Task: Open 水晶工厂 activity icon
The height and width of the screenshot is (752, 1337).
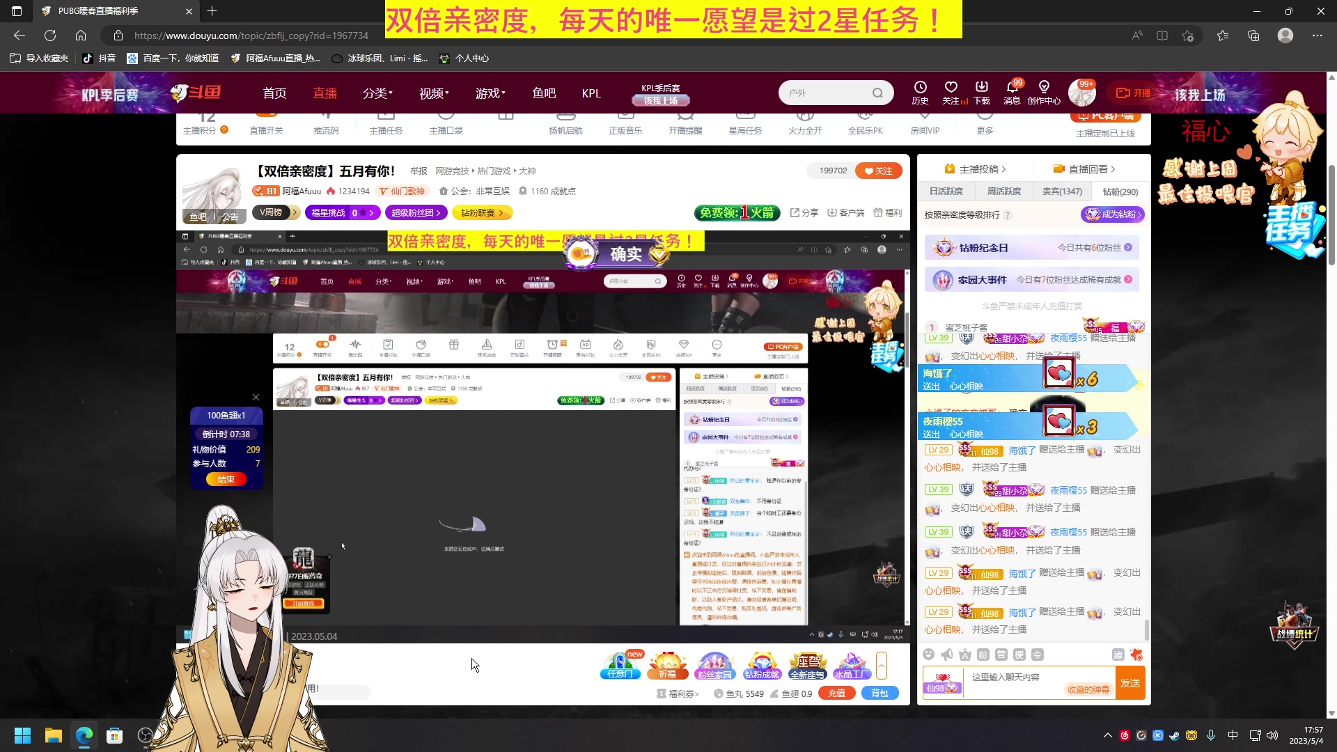Action: (x=852, y=665)
